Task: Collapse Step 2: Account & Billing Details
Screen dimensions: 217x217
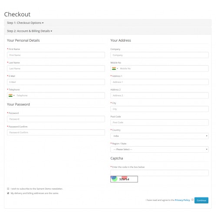Action: [x=30, y=31]
